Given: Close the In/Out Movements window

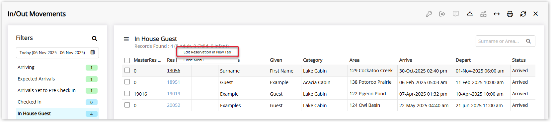Looking at the screenshot, I should click(x=535, y=14).
